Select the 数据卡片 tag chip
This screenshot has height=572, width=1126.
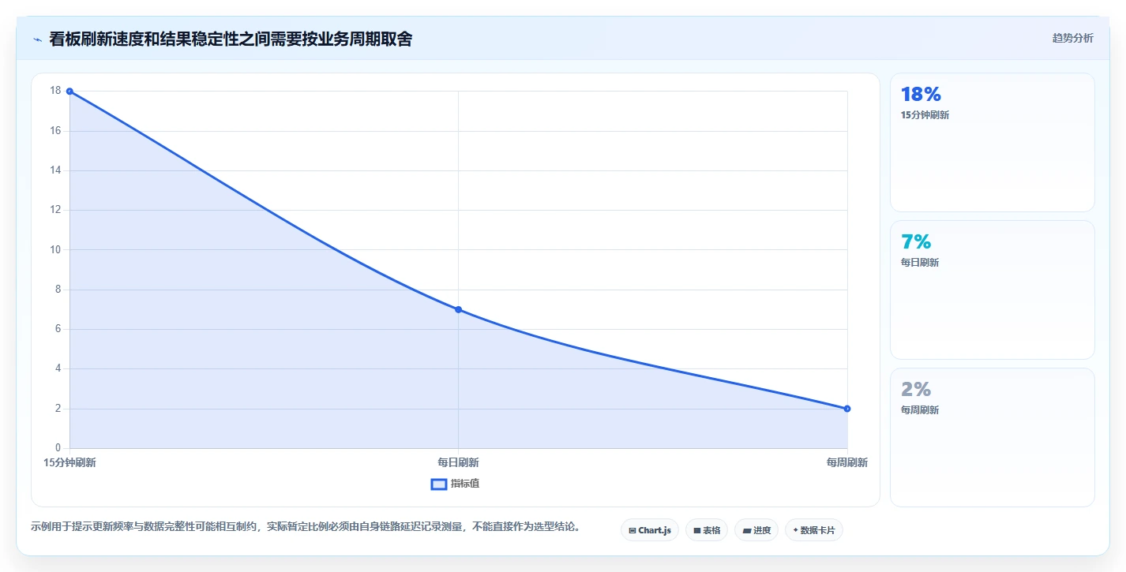(814, 530)
